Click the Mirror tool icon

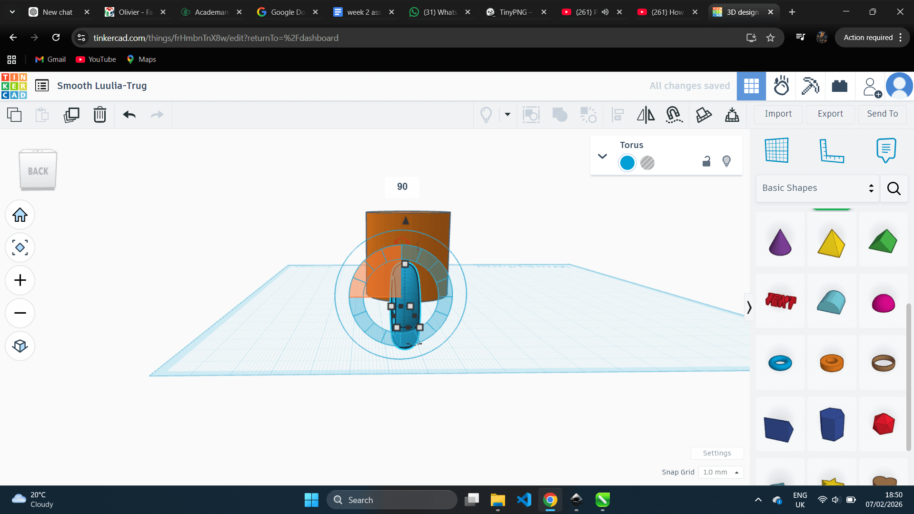coord(646,115)
